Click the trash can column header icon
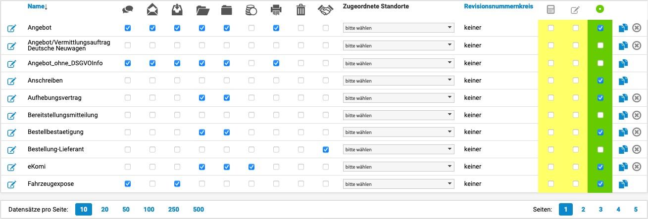The height and width of the screenshot is (219, 648). click(x=301, y=9)
